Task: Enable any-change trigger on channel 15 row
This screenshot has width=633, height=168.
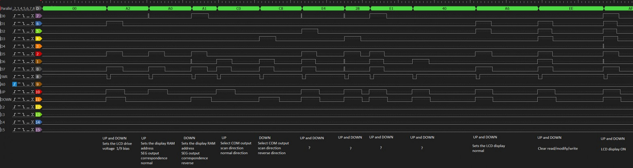Action: click(32, 130)
